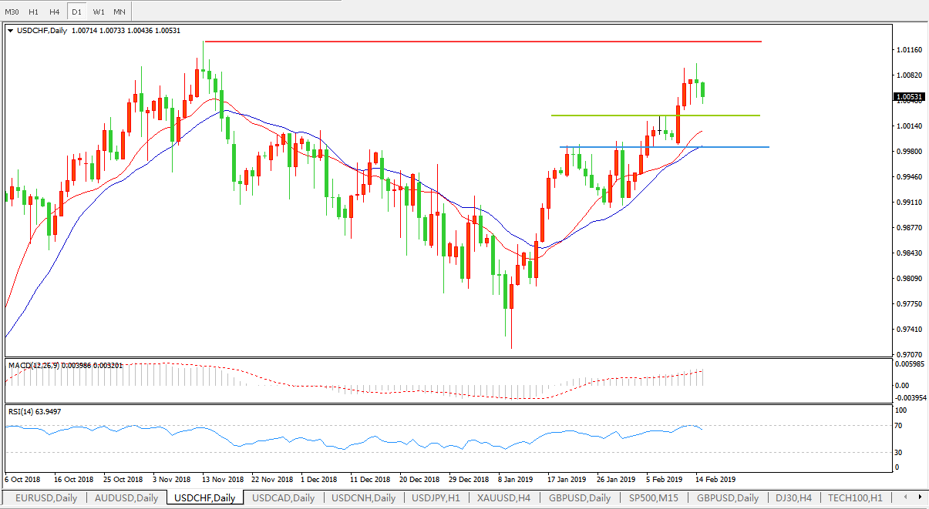Open the TECH100,H1 chart tab

point(857,498)
